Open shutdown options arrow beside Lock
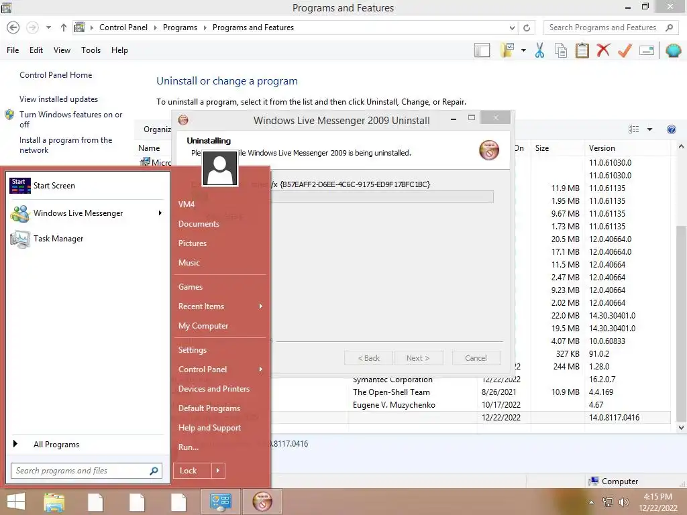The height and width of the screenshot is (515, 687). pos(218,471)
